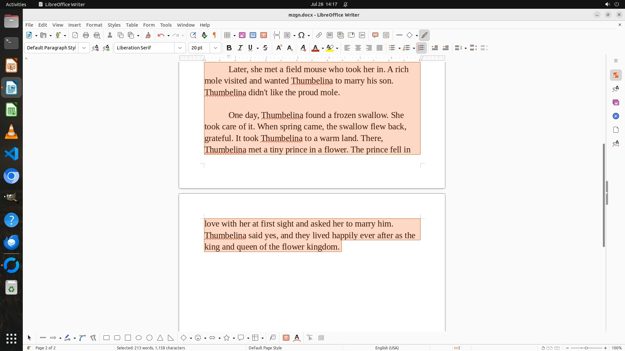This screenshot has height=351, width=625.
Task: Open the Format menu
Action: 94,25
